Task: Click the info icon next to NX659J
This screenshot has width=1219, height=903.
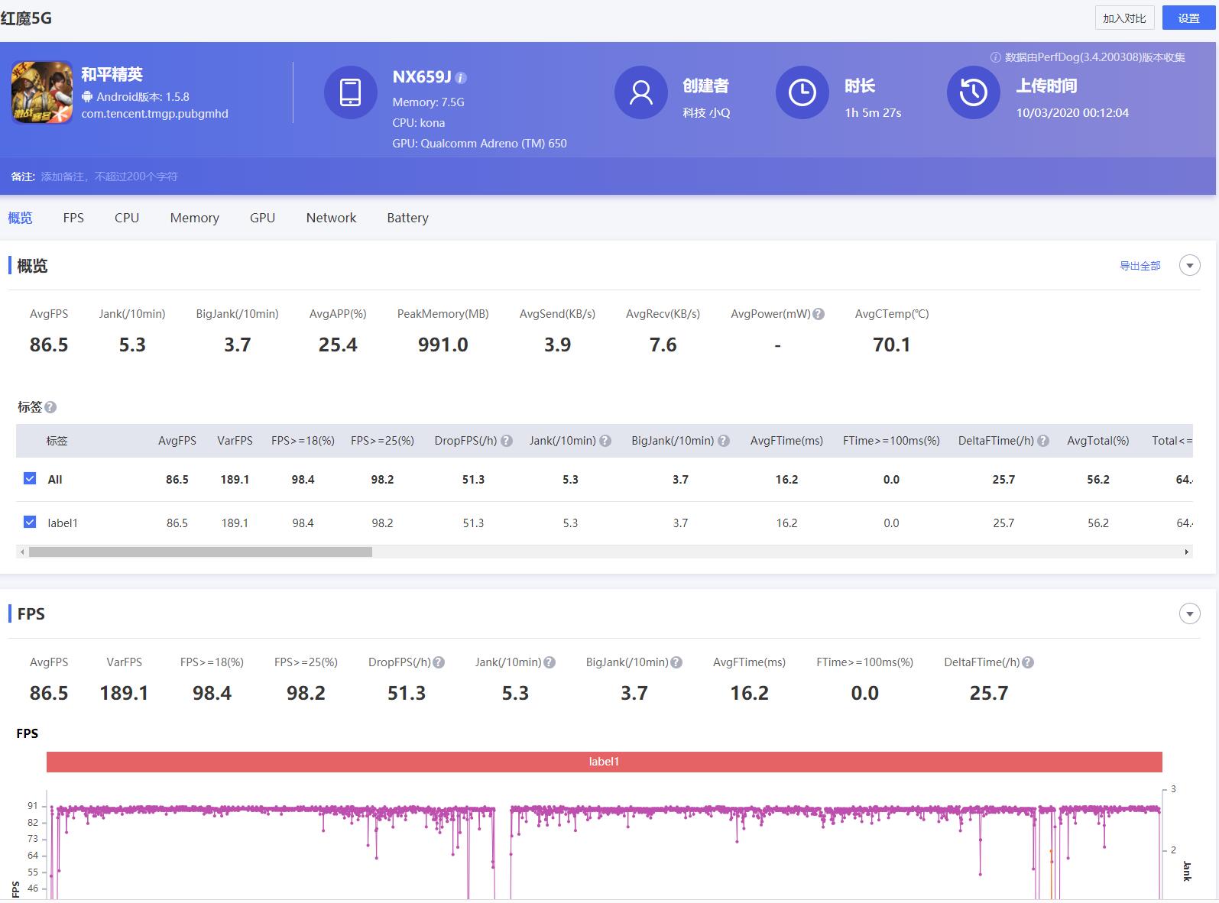Action: coord(461,78)
